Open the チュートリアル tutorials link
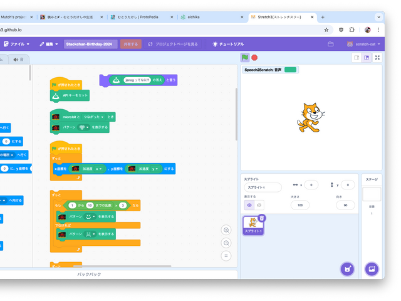 tap(228, 44)
